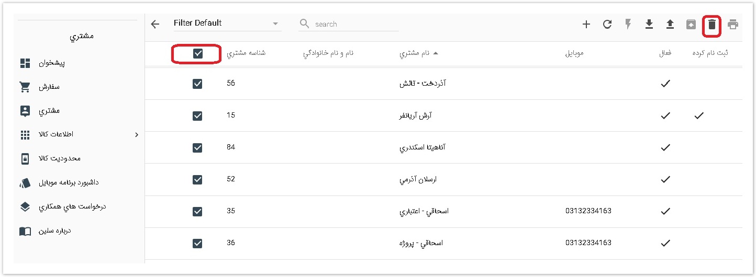Open داشبورد برنامه موبایل in sidebar
The image size is (756, 277).
click(69, 183)
